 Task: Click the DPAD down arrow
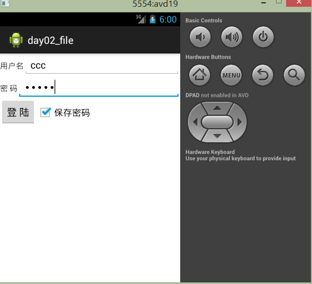coord(217,136)
